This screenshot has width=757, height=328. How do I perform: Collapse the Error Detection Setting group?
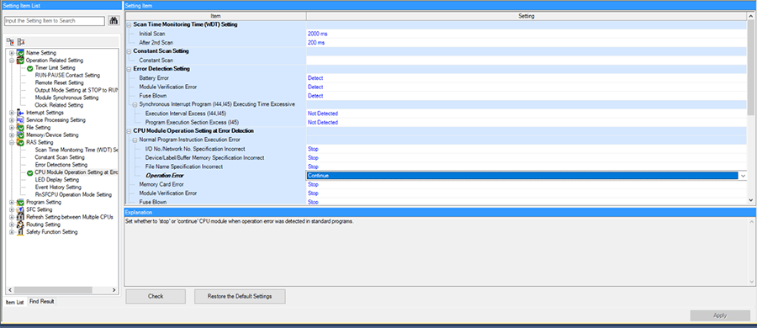pyautogui.click(x=129, y=69)
